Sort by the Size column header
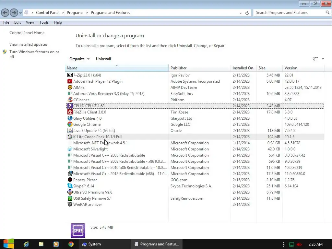The height and width of the screenshot is (249, 332). [269, 68]
